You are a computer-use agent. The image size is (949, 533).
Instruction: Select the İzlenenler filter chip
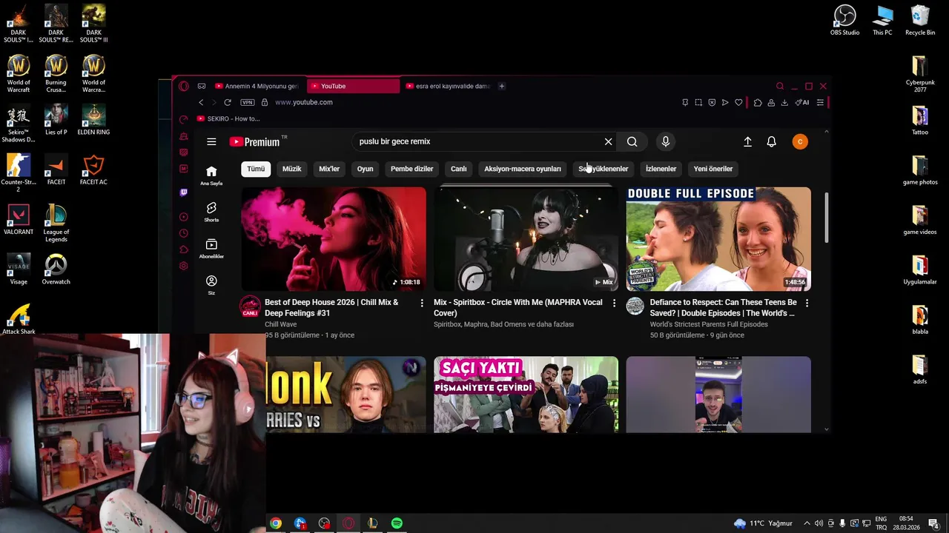661,169
